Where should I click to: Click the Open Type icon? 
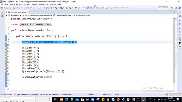76,8
